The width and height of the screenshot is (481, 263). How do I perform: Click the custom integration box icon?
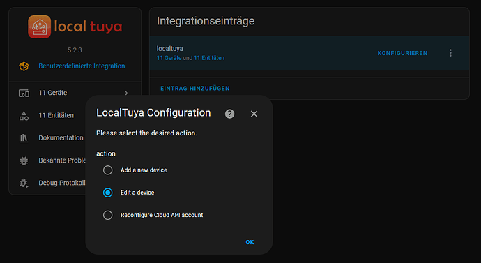[24, 66]
